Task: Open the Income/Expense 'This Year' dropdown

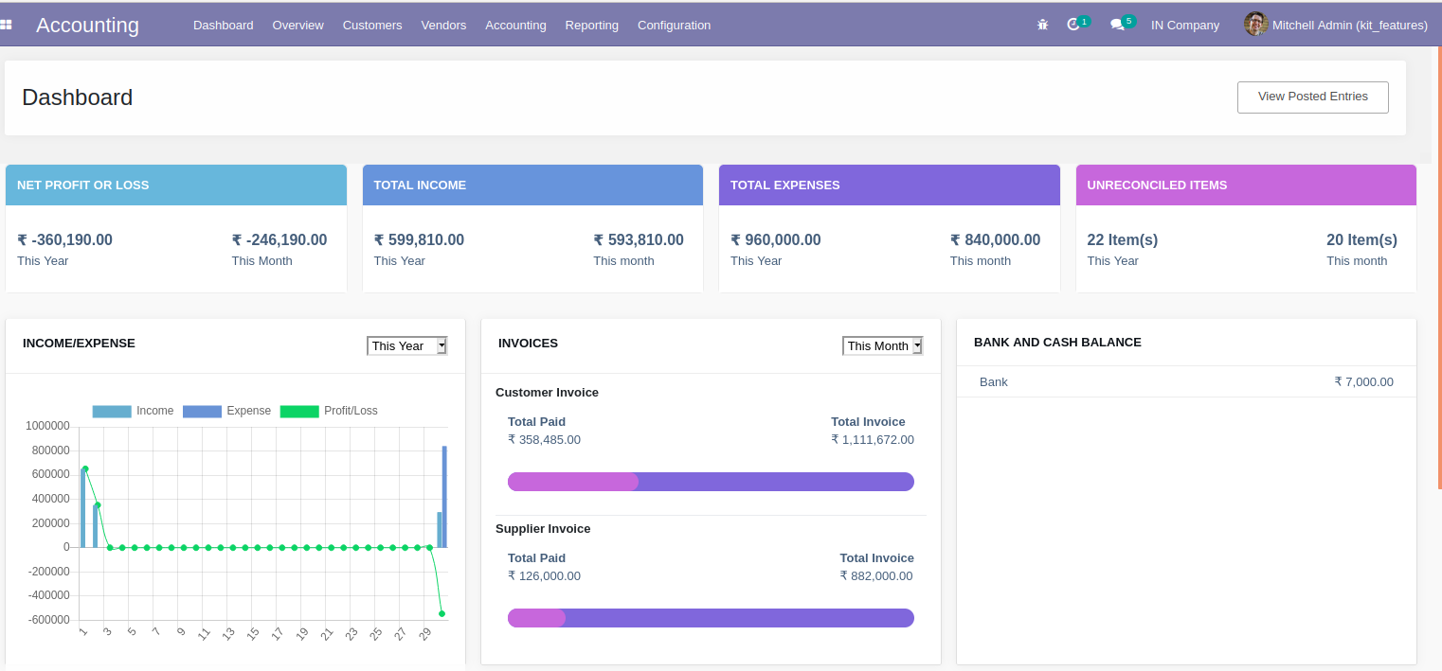Action: point(406,346)
